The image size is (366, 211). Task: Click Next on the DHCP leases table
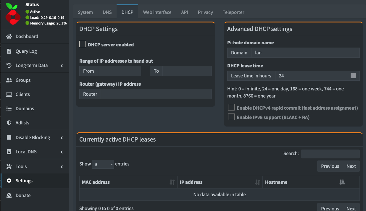coord(351,166)
